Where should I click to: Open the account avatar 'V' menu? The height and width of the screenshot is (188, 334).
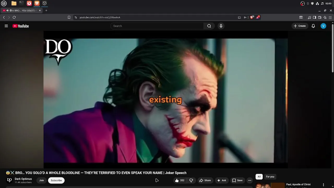[x=323, y=26]
